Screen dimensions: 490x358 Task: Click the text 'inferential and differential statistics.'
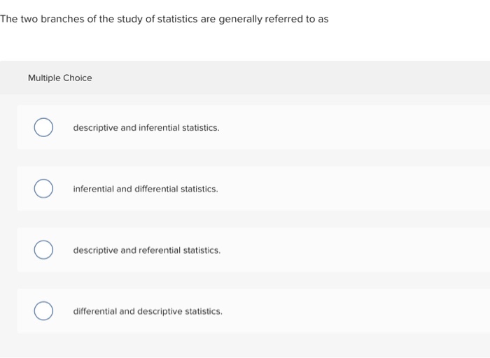click(145, 189)
